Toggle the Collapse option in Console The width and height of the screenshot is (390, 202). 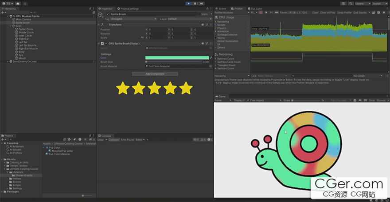pyautogui.click(x=113, y=140)
